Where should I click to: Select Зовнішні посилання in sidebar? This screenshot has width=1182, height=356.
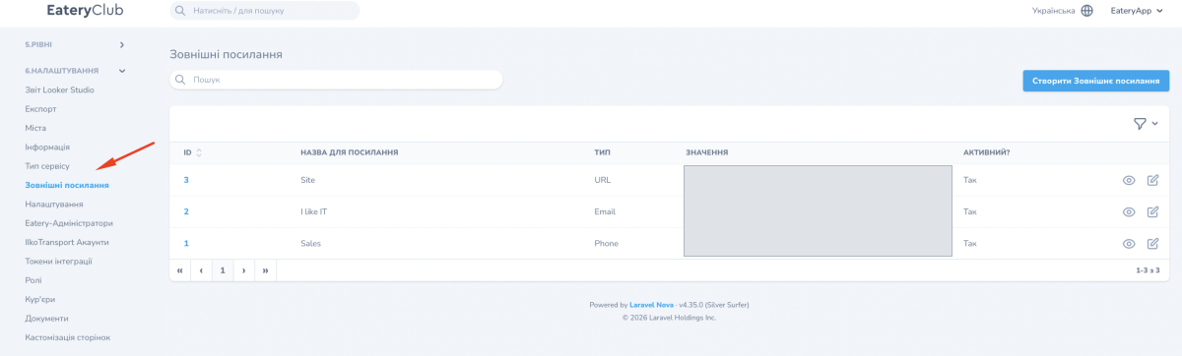pos(67,185)
